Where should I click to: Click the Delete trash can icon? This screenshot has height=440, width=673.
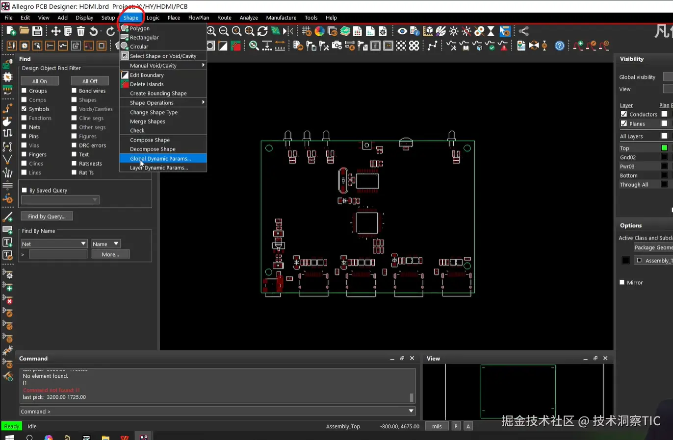coord(81,31)
